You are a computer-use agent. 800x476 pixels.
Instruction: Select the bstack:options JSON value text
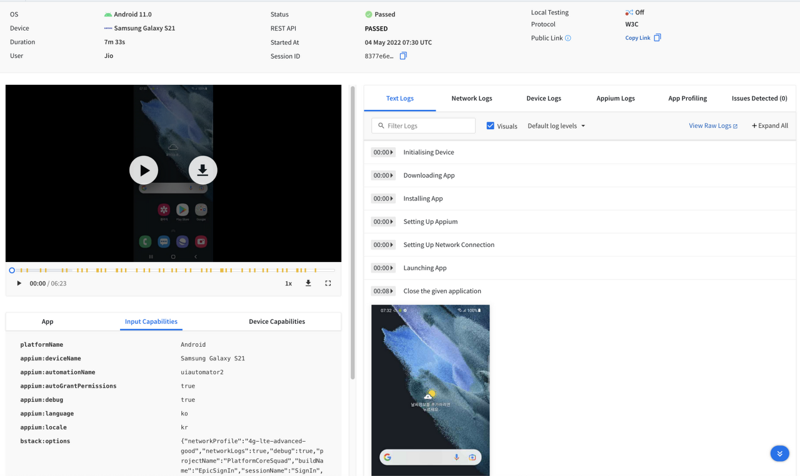coord(252,455)
